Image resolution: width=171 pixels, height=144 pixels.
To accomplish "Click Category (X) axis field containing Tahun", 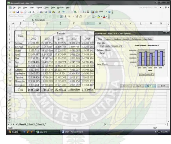I will pos(111,53).
